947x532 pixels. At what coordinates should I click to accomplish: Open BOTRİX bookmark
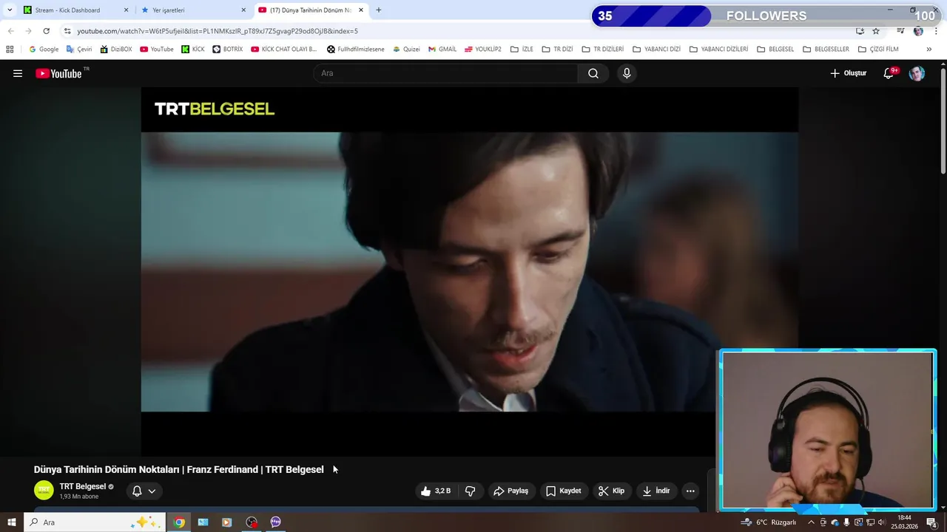pyautogui.click(x=227, y=49)
